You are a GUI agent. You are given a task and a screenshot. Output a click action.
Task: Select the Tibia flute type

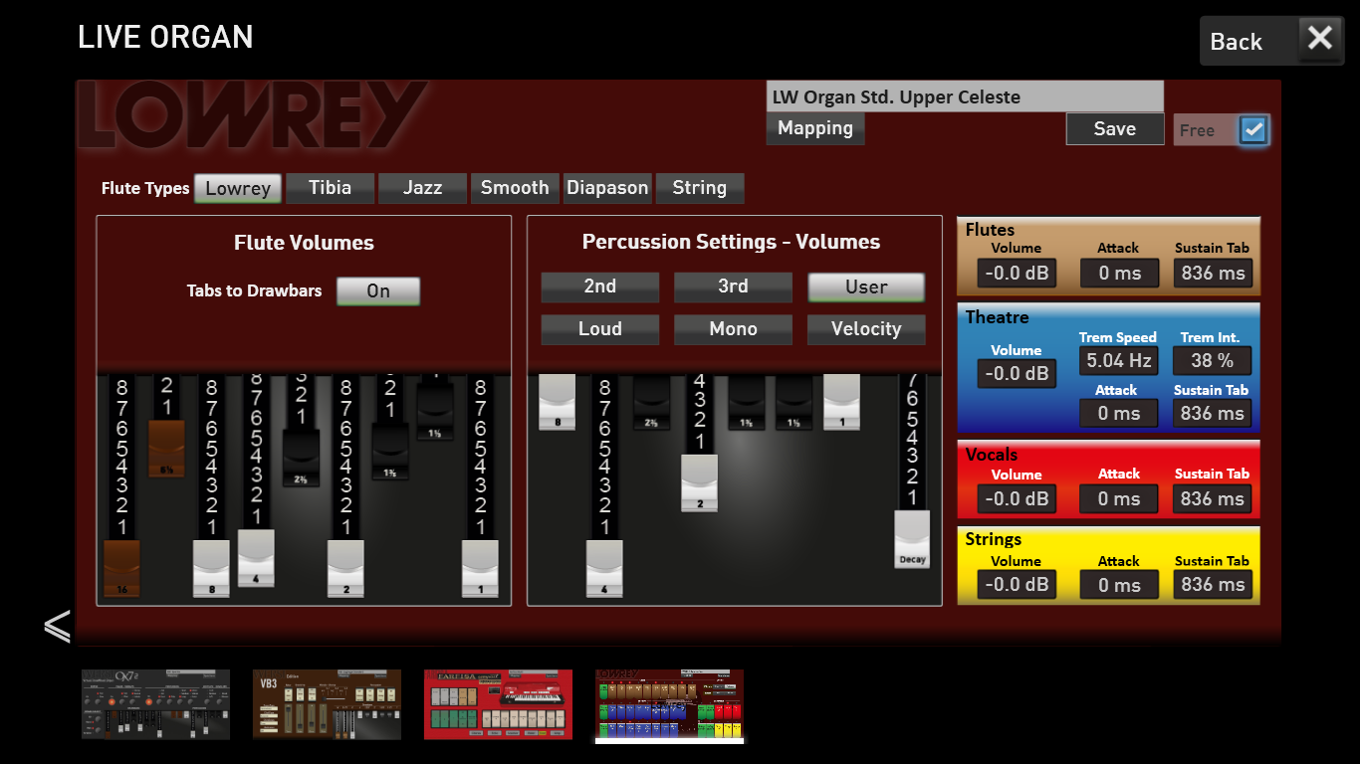point(331,188)
